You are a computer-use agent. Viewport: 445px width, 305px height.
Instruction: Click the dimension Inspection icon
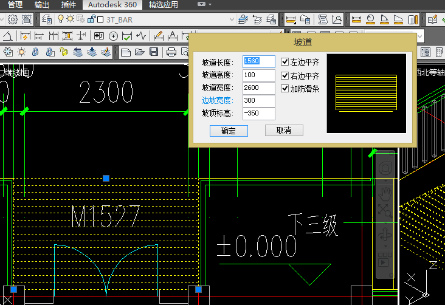coord(126,36)
